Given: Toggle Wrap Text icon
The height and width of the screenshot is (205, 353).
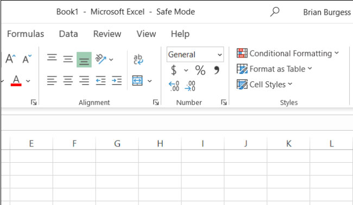Looking at the screenshot, I should pyautogui.click(x=138, y=59).
